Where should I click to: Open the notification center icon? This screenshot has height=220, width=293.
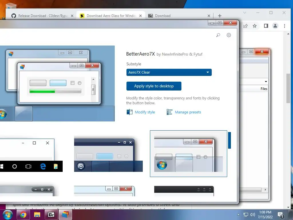coord(280,215)
